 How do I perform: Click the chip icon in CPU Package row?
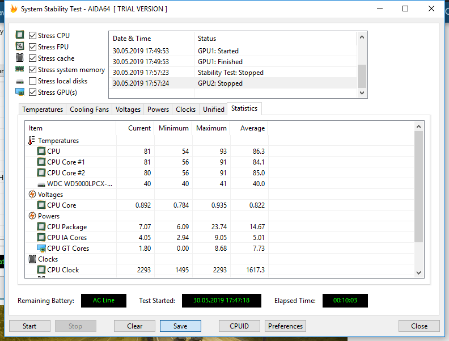[x=41, y=226]
